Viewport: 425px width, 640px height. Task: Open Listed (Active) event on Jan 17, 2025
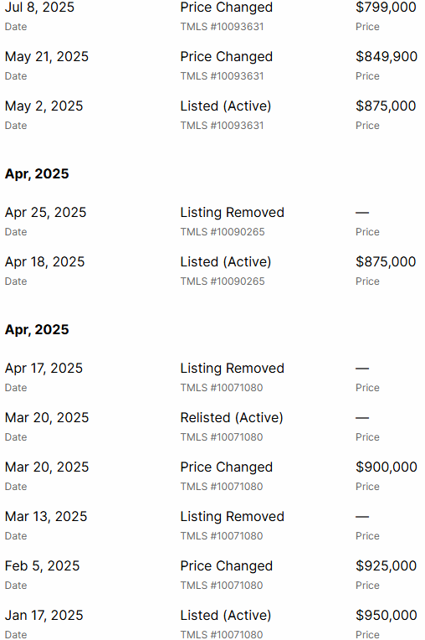click(226, 616)
